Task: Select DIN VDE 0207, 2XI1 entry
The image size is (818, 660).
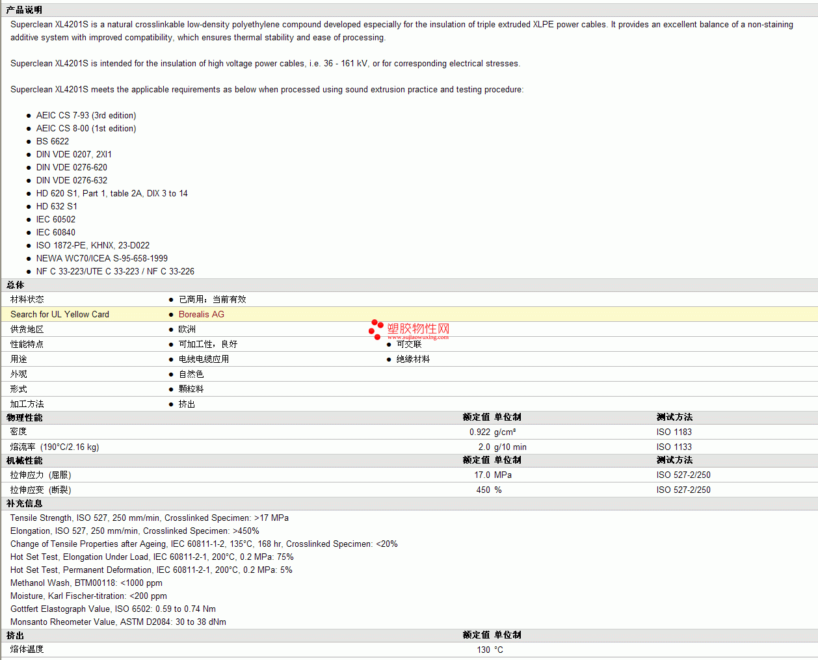Action: pos(74,154)
